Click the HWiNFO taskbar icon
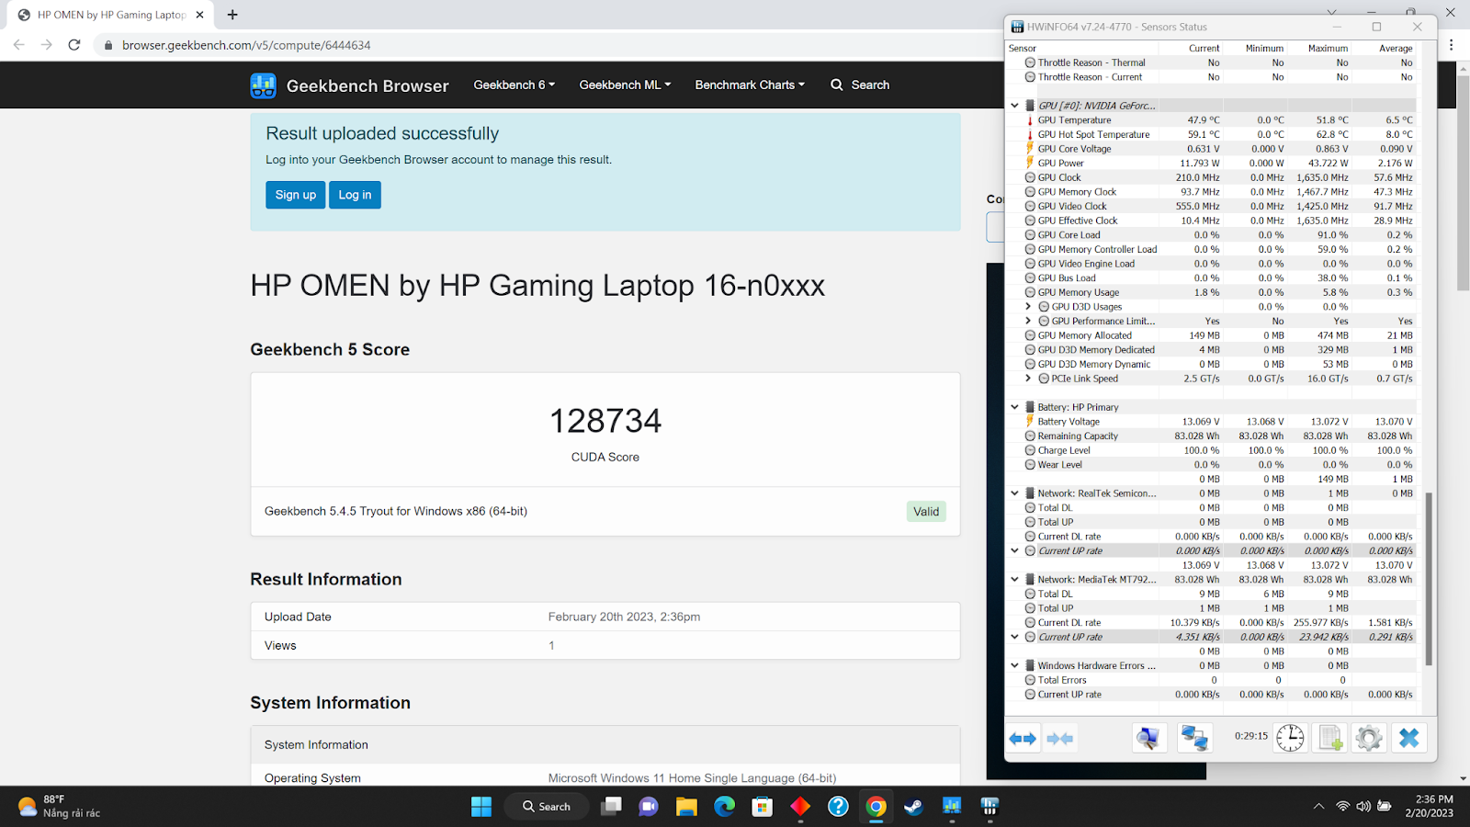This screenshot has height=827, width=1470. pyautogui.click(x=989, y=807)
